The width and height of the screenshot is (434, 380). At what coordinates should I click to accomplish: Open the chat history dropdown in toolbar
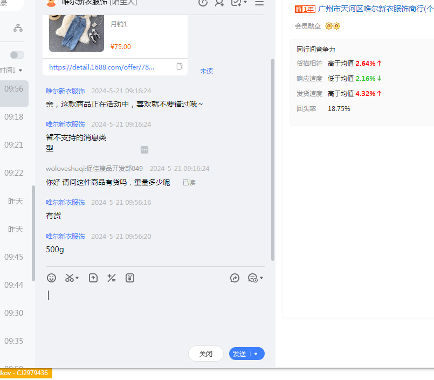click(x=255, y=278)
